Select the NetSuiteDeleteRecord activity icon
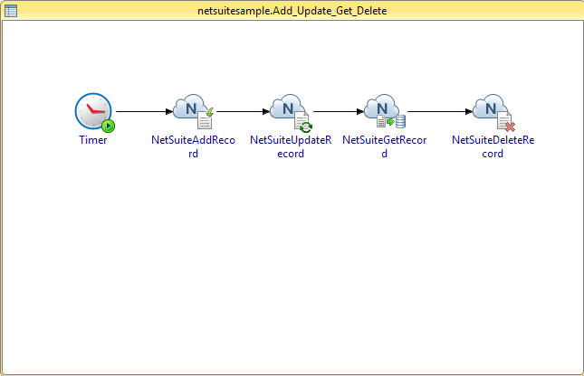584x376 pixels. tap(492, 110)
